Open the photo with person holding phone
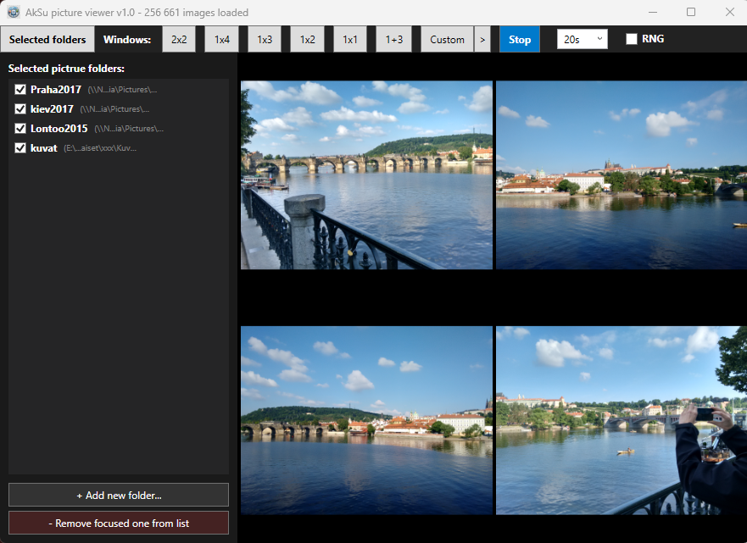 point(622,420)
